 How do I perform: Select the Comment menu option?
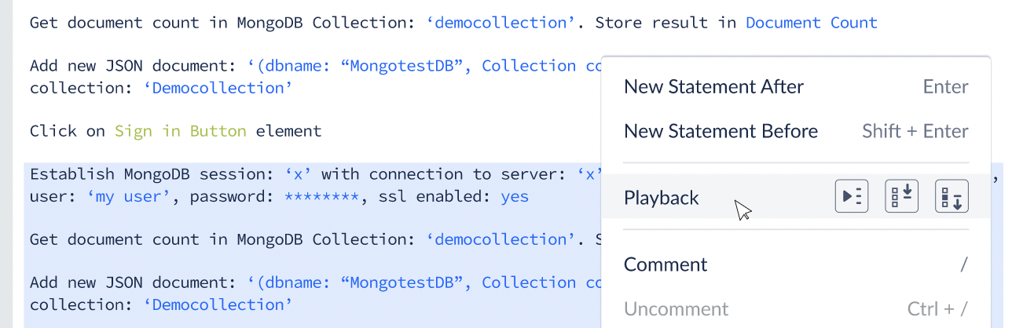pyautogui.click(x=796, y=264)
